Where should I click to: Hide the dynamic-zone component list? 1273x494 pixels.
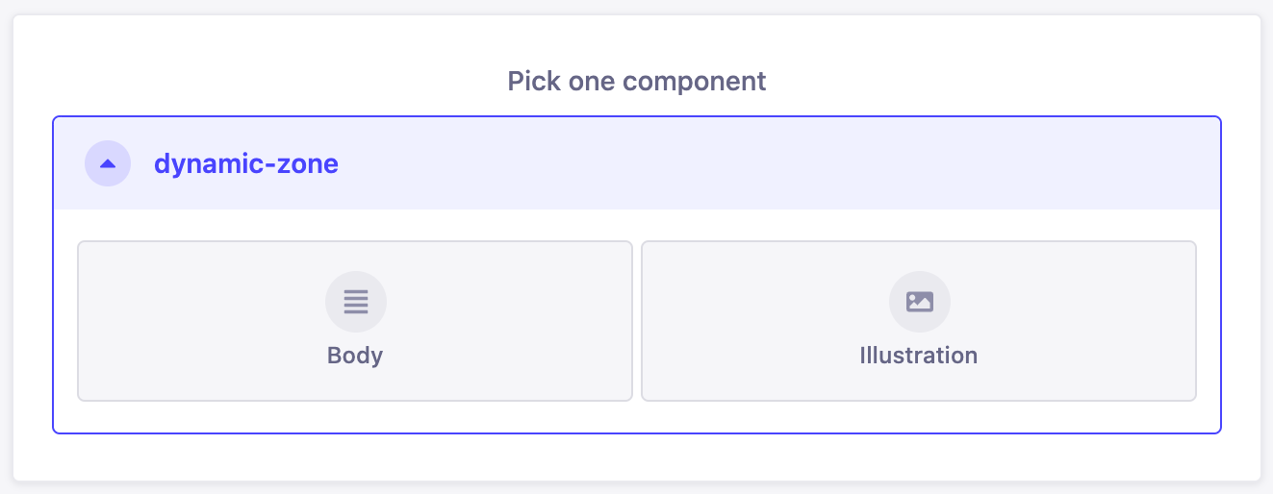tap(108, 163)
